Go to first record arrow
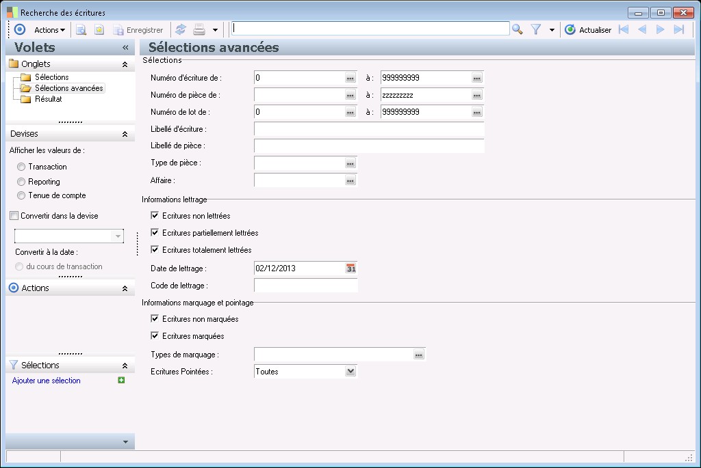The width and height of the screenshot is (701, 468). (x=623, y=29)
